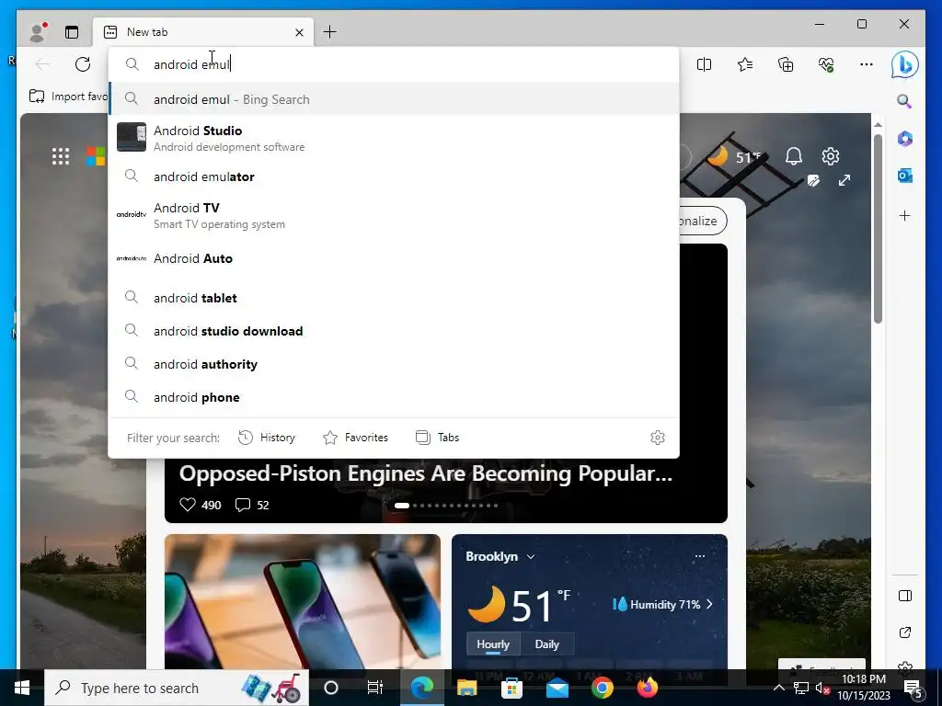Viewport: 942px width, 706px height.
Task: Click the page vertical scrollbar thumb
Action: [x=878, y=228]
